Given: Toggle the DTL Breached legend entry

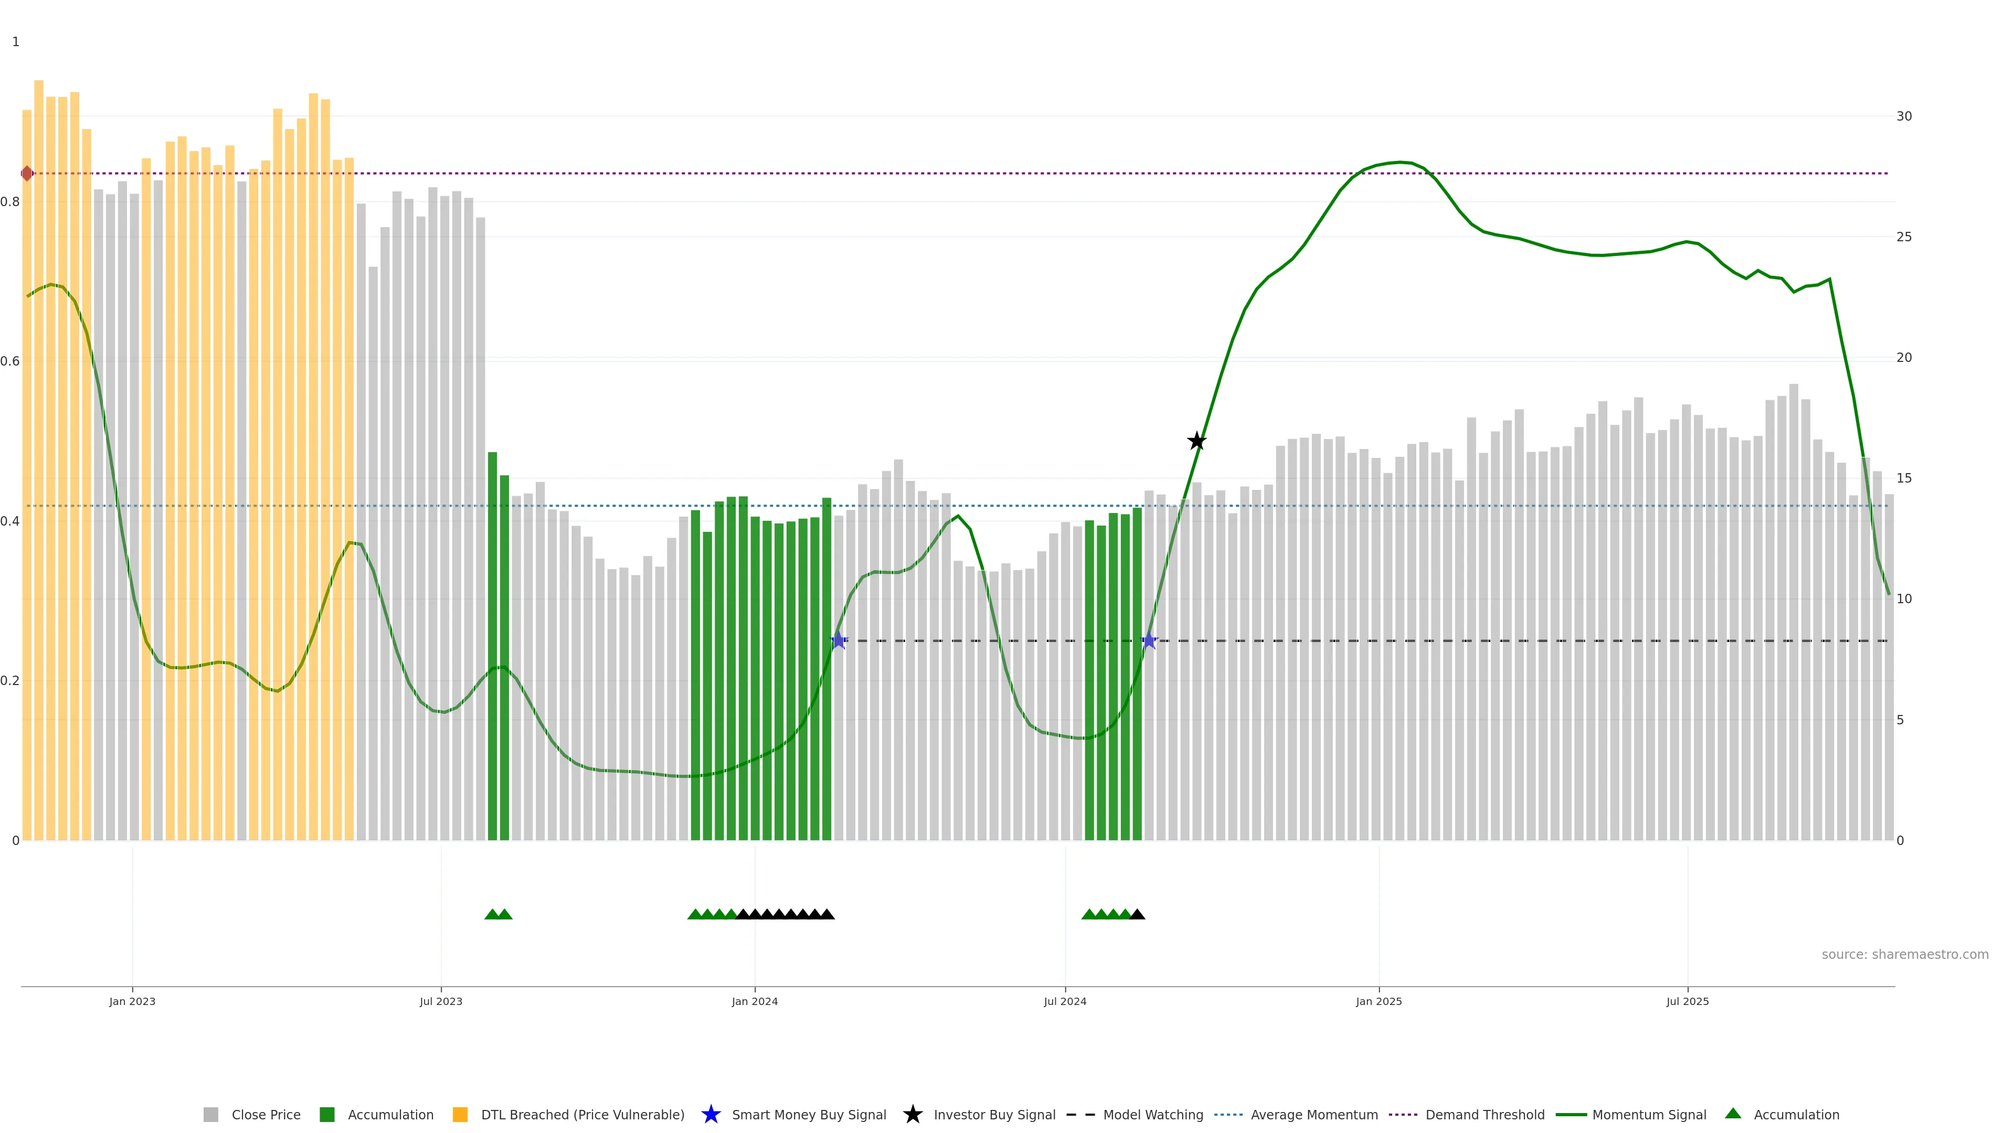Looking at the screenshot, I should pyautogui.click(x=582, y=1114).
